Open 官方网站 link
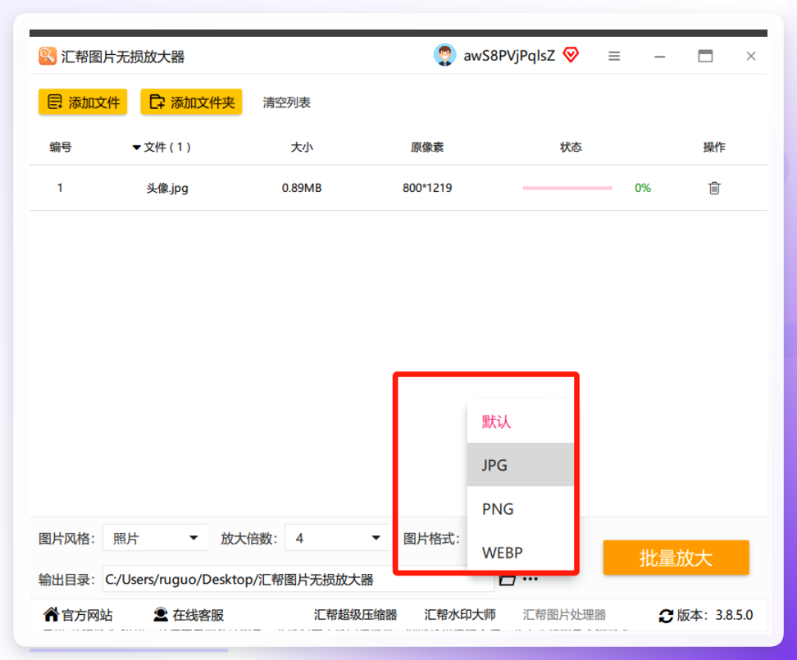Image resolution: width=797 pixels, height=660 pixels. 87,615
